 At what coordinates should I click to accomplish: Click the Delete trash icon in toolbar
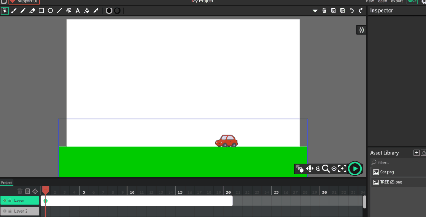[x=324, y=11]
